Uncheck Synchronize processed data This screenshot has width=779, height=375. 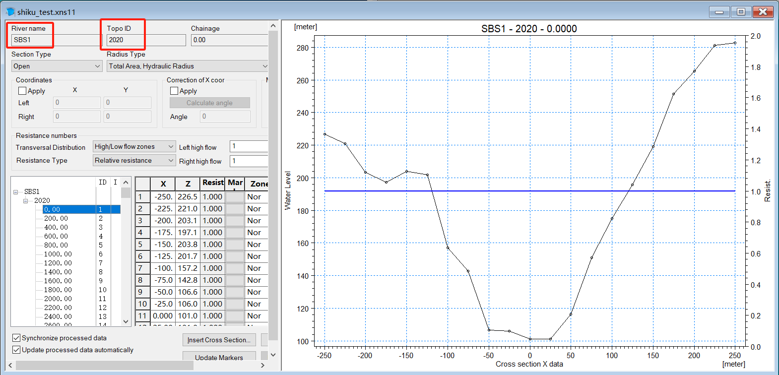click(16, 338)
